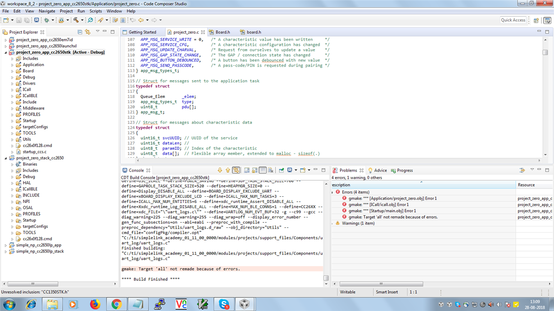This screenshot has width=554, height=311.
Task: Click the Quick Access search box
Action: pyautogui.click(x=513, y=20)
